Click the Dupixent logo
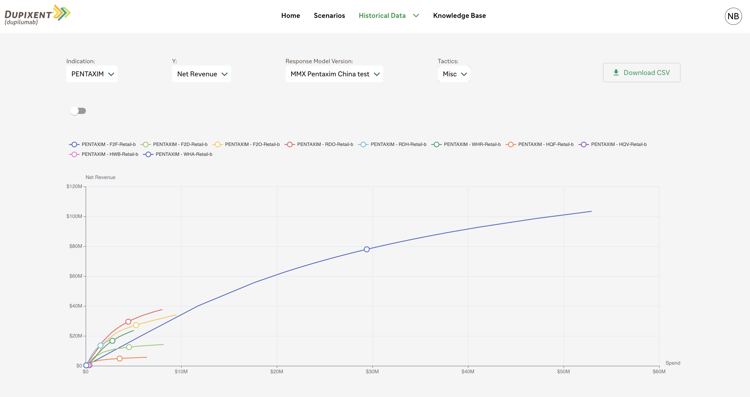This screenshot has height=397, width=750. point(38,15)
